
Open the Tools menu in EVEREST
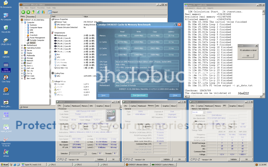pyautogui.click(x=48, y=8)
